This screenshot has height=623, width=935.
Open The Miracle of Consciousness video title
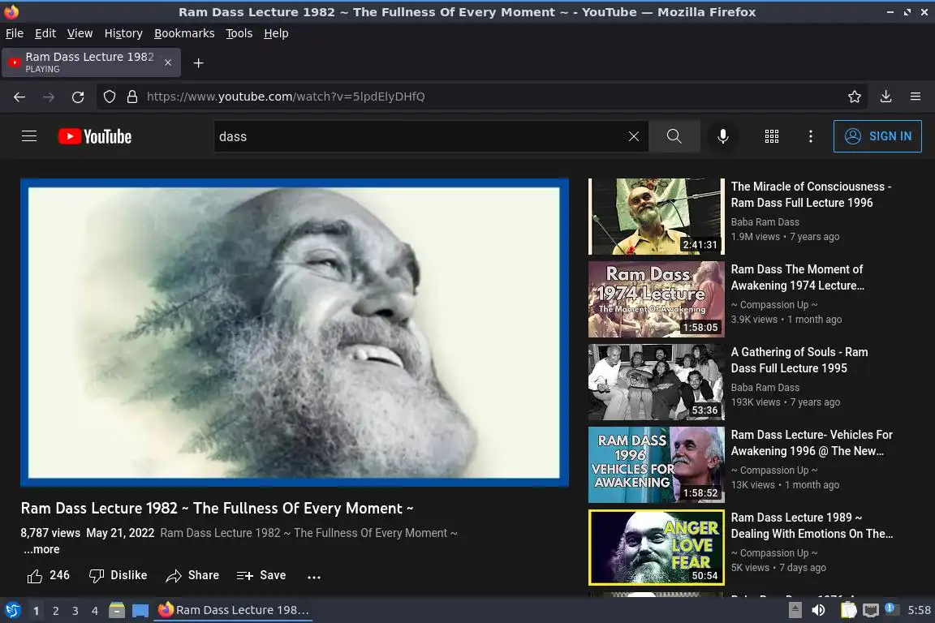coord(811,195)
